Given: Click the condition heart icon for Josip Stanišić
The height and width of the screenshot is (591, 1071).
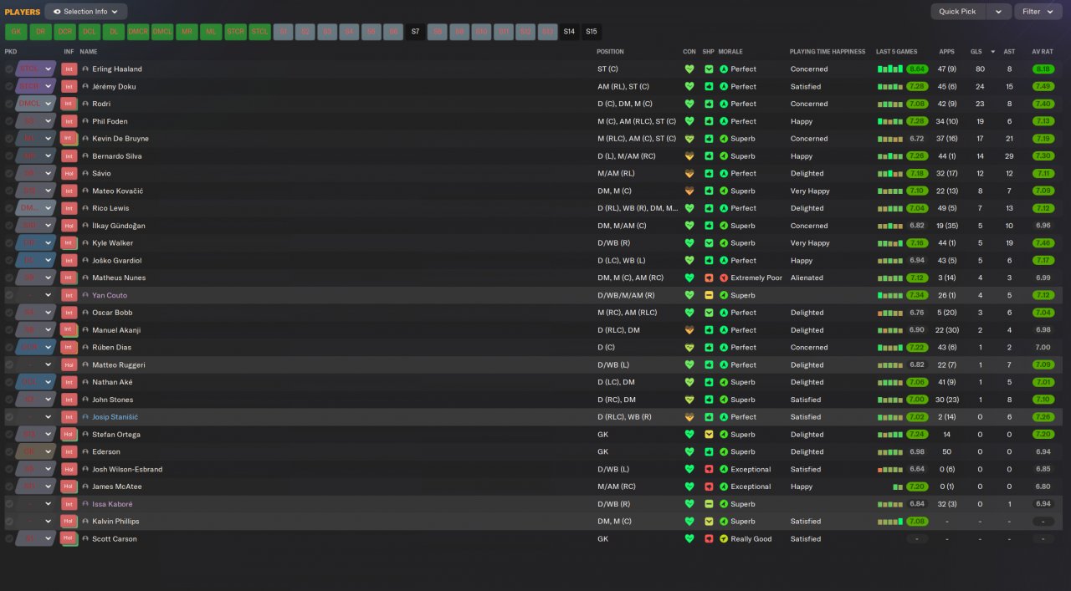Looking at the screenshot, I should [x=689, y=417].
